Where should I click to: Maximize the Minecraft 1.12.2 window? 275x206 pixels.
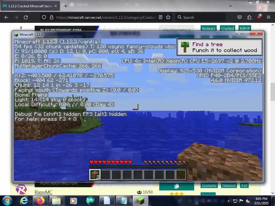coord(246,34)
